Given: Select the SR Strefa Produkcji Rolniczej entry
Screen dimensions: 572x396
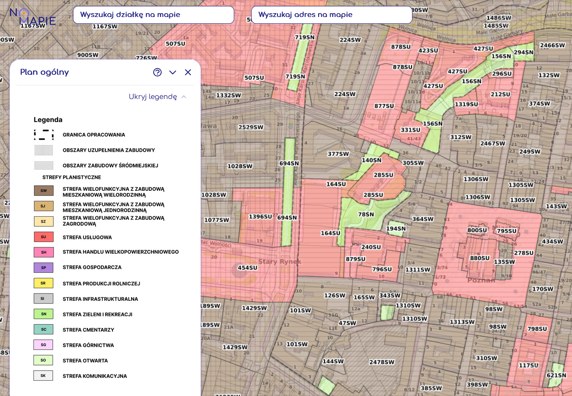Looking at the screenshot, I should click(43, 283).
